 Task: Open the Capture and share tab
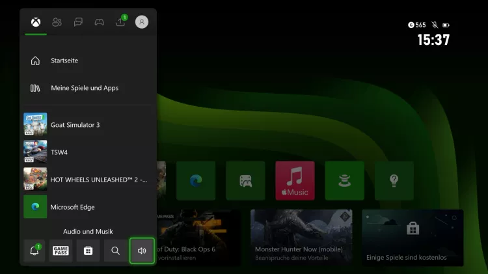click(121, 21)
